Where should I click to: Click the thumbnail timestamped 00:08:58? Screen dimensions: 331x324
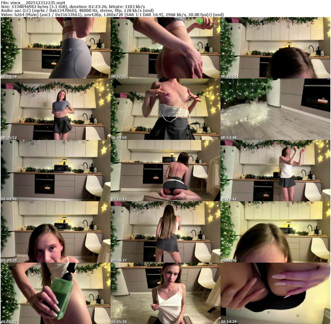click(x=55, y=48)
